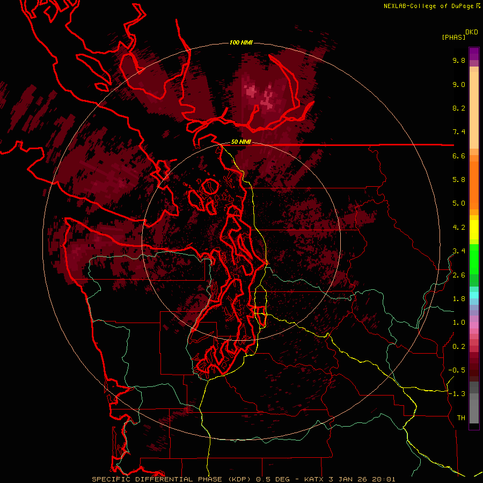Click the TH legend label
The image size is (483, 483).
(461, 418)
